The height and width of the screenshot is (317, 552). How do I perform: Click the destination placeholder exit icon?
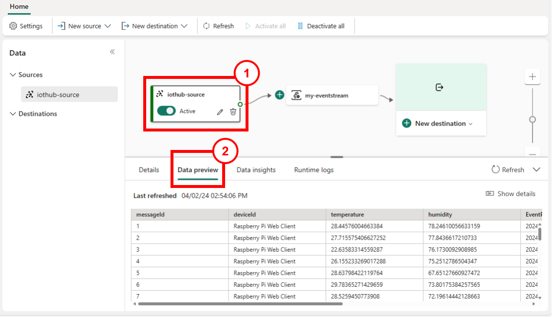(439, 87)
